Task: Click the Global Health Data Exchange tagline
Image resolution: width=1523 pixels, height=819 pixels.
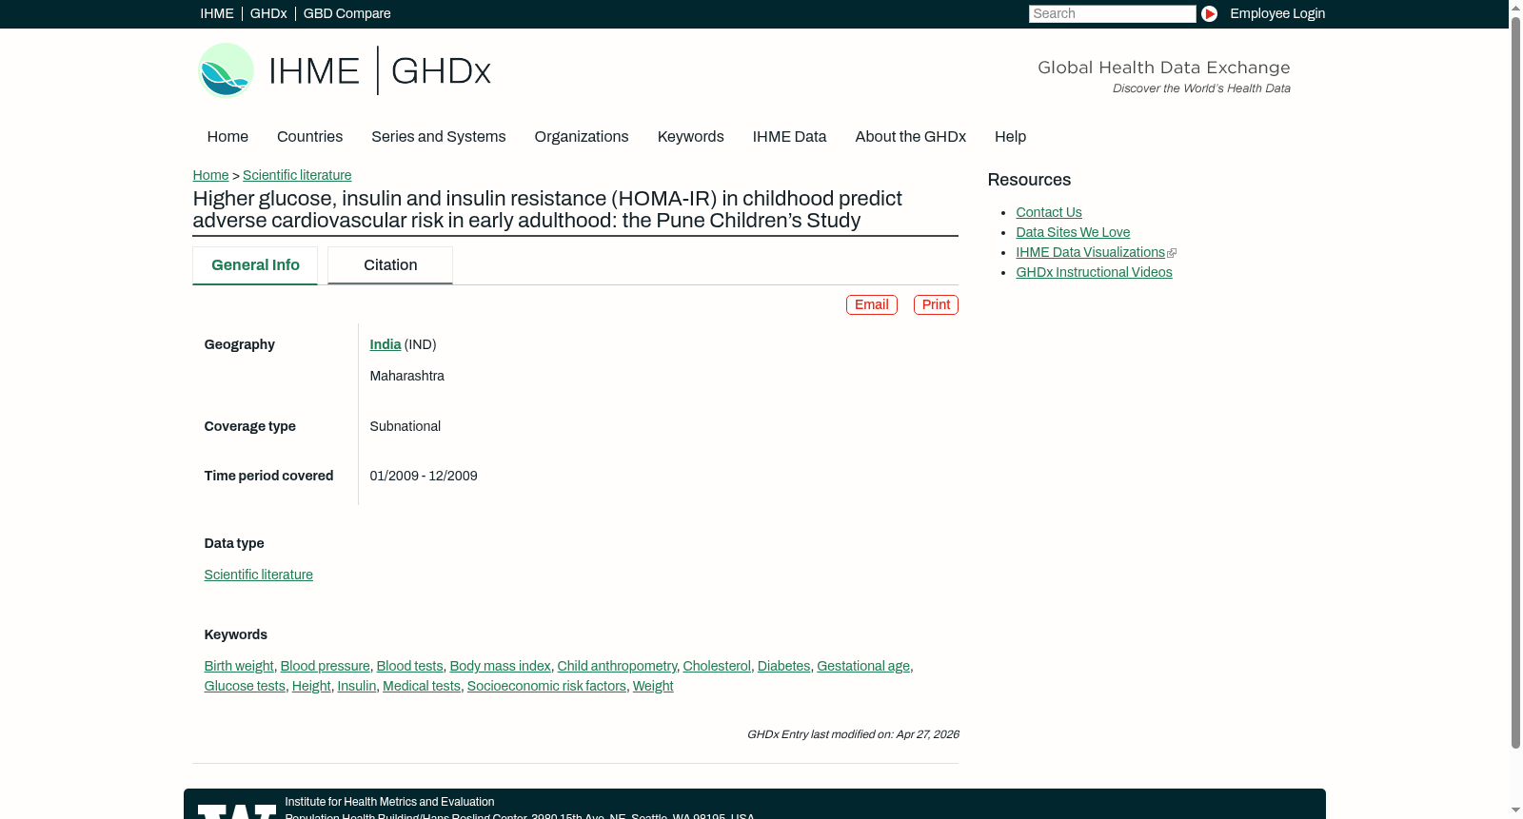Action: point(1163,68)
